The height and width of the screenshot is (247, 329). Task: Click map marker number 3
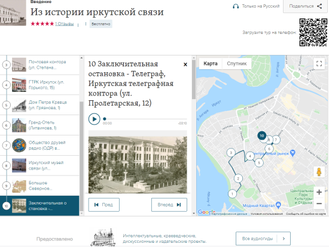click(231, 153)
